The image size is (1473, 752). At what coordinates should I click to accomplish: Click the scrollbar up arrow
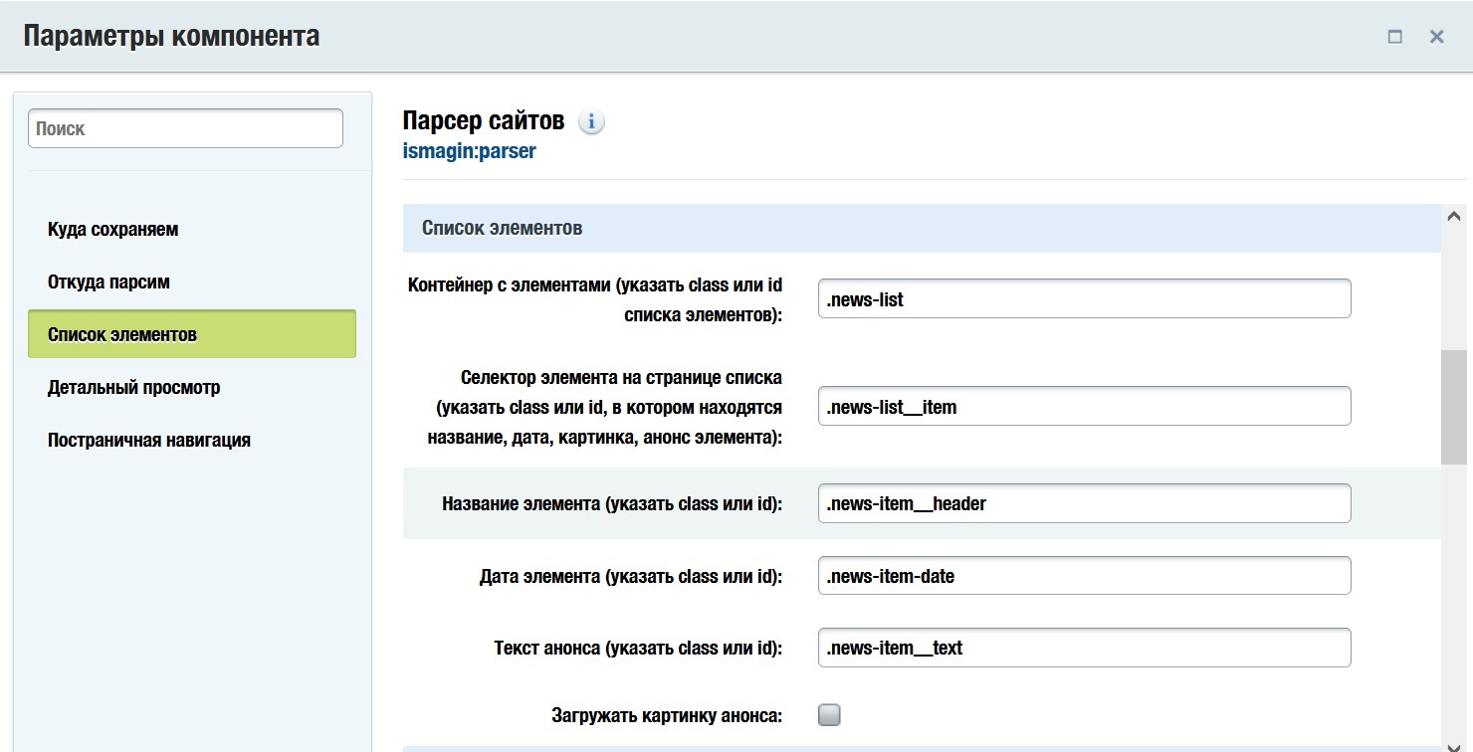tap(1453, 216)
